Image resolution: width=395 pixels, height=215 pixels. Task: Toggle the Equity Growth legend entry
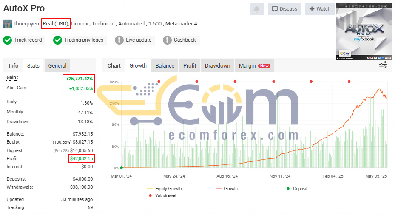[164, 189]
